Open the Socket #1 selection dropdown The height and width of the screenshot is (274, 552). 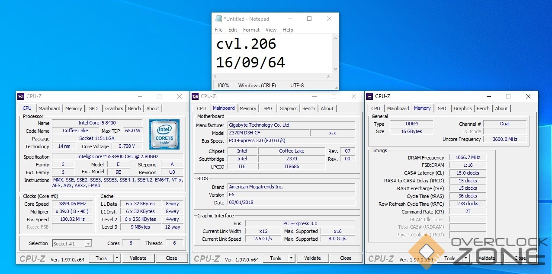[x=88, y=244]
